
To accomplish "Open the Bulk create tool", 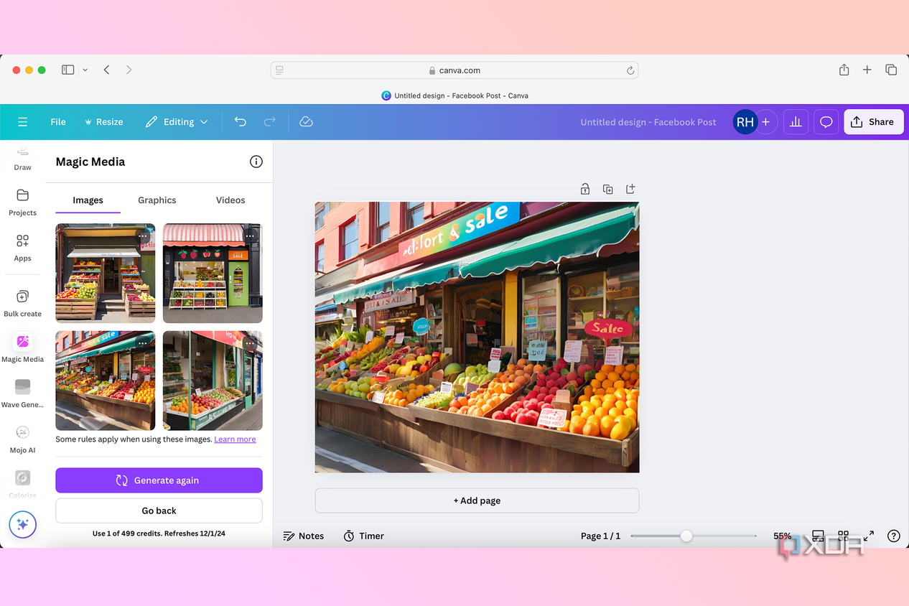I will pos(22,303).
